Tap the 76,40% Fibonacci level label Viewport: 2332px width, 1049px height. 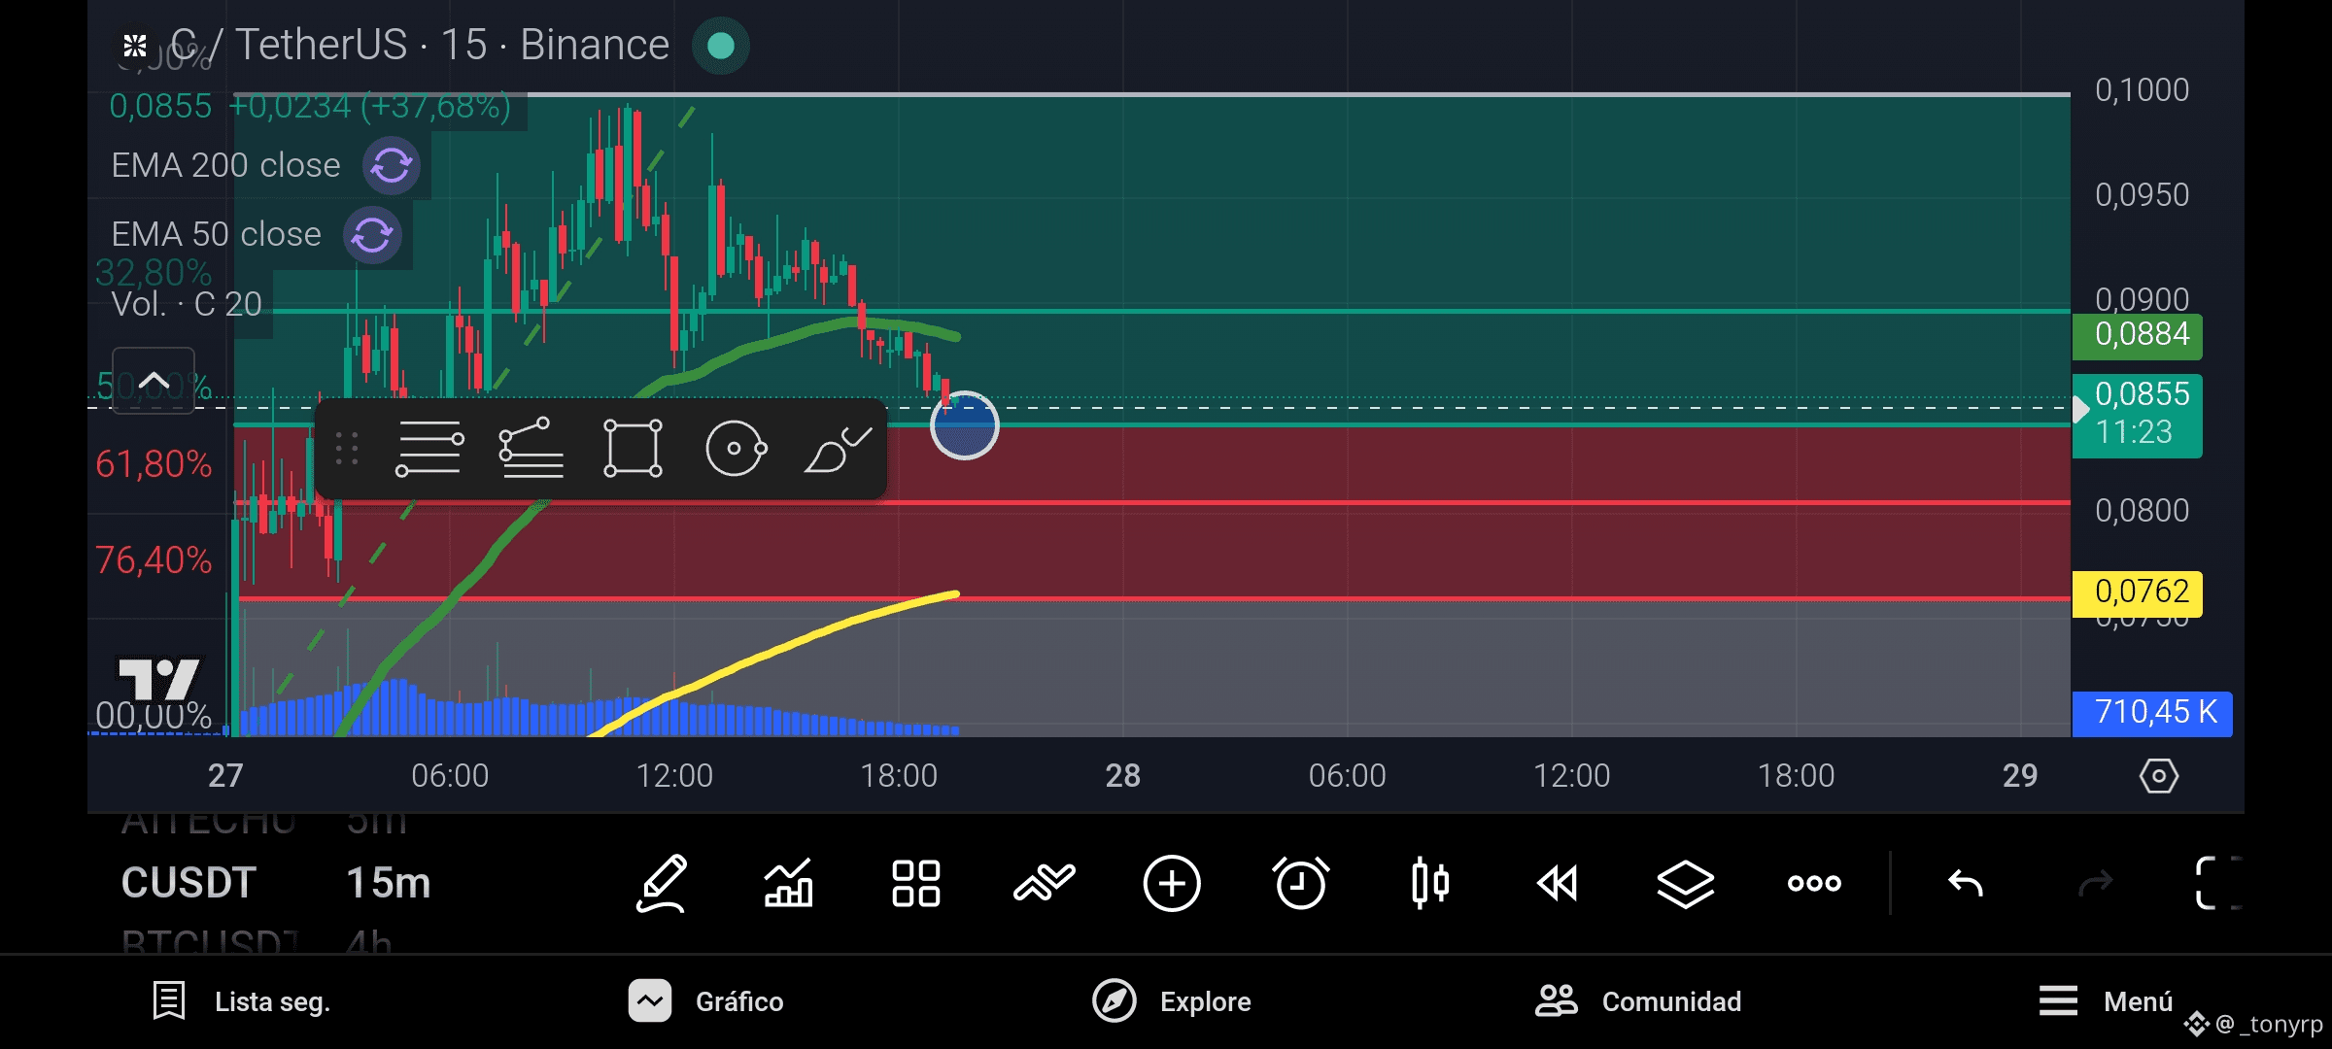[x=154, y=560]
